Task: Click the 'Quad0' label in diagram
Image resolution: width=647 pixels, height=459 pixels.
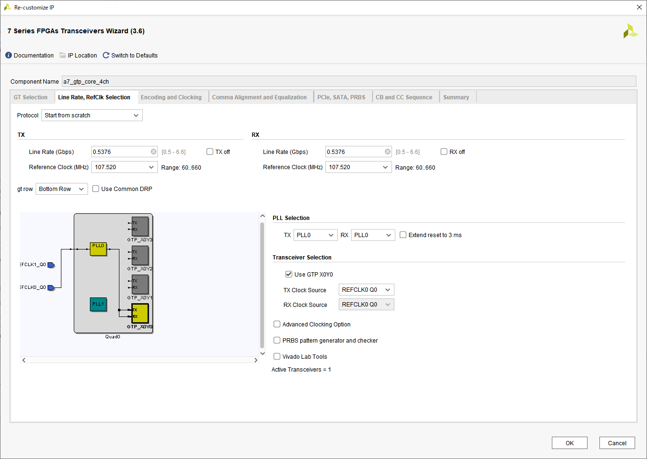Action: [113, 337]
